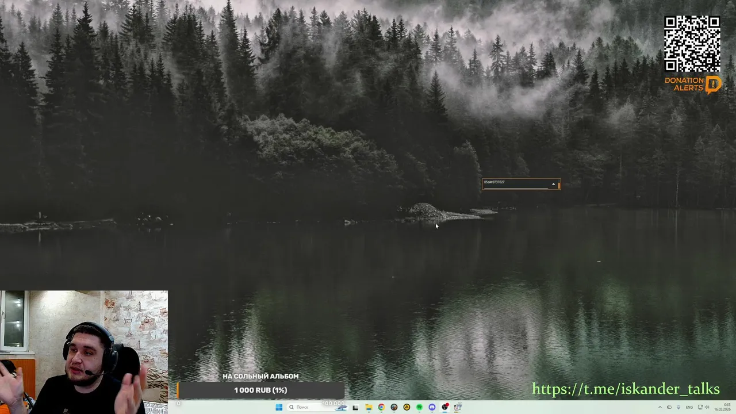Open the calendar app icon on the taskbar
The image size is (736, 414).
pyautogui.click(x=458, y=407)
